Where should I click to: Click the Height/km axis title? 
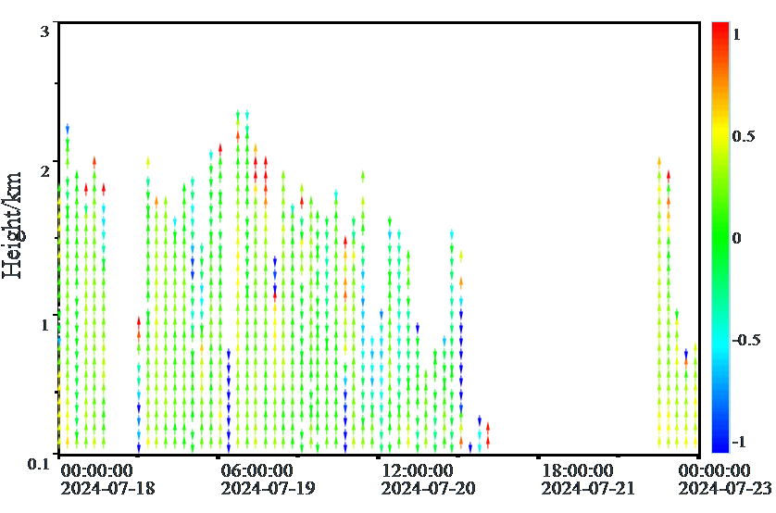(12, 226)
